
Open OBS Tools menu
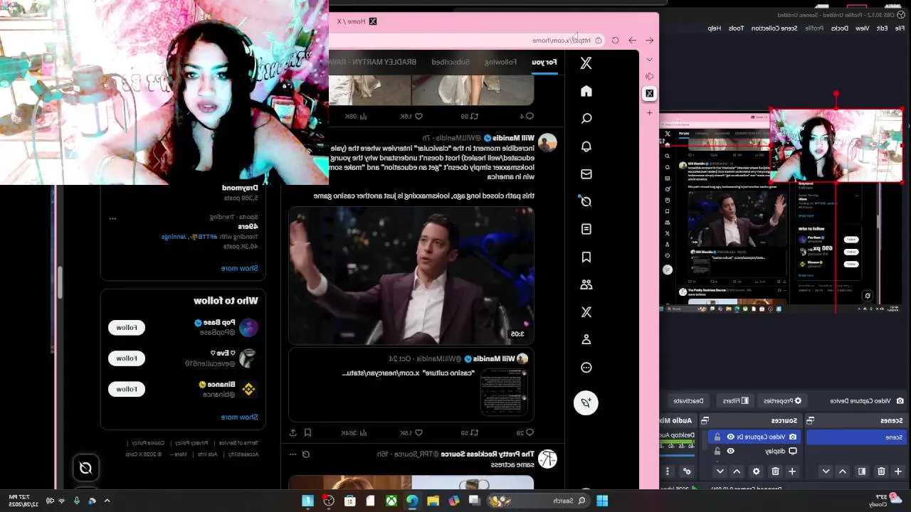click(x=736, y=28)
